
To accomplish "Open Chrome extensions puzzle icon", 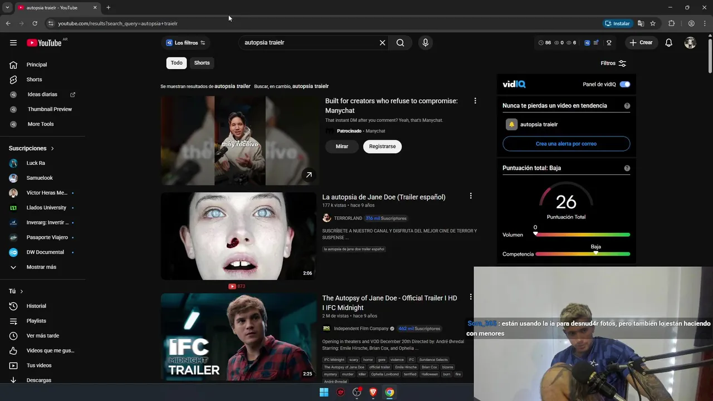I will coord(671,23).
